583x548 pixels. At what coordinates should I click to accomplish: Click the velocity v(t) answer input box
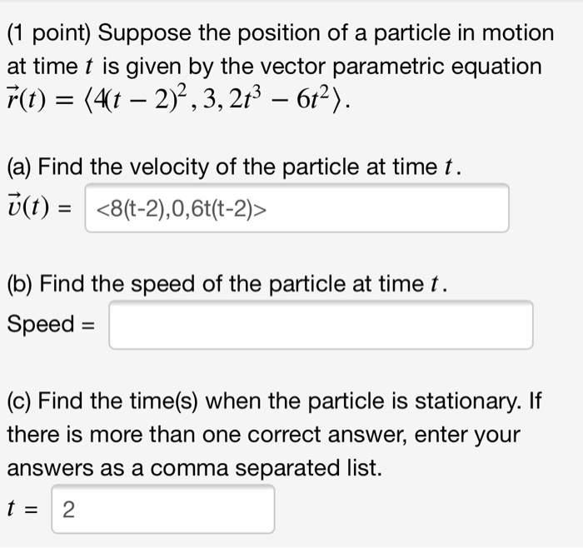(x=296, y=208)
